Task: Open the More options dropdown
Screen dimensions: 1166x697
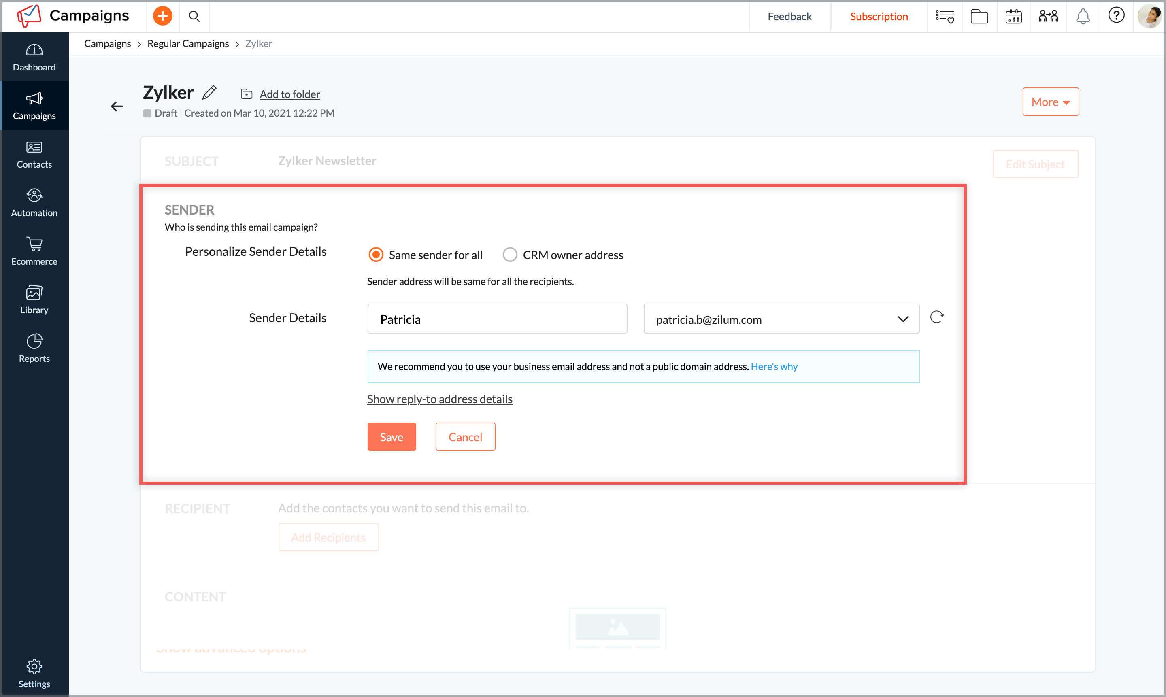Action: [1051, 102]
